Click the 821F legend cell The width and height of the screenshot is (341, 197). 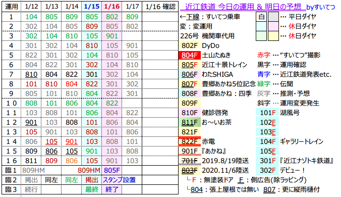pos(190,132)
